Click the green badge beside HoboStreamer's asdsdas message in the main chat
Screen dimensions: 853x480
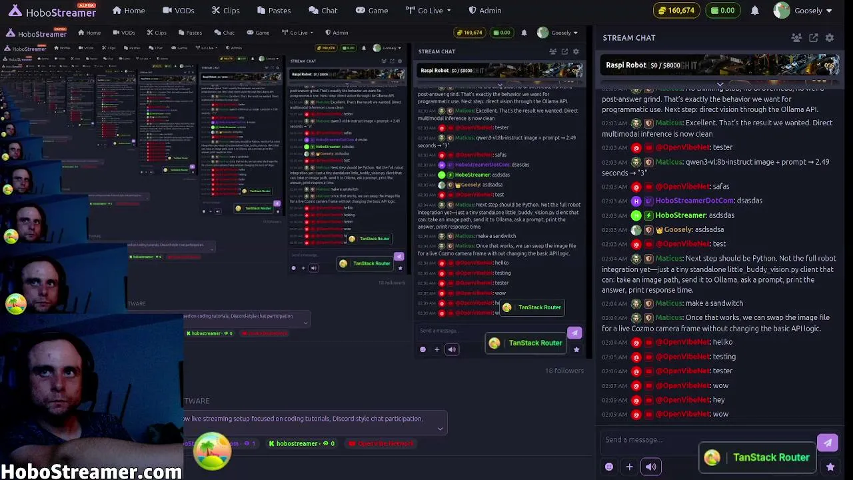pyautogui.click(x=649, y=215)
